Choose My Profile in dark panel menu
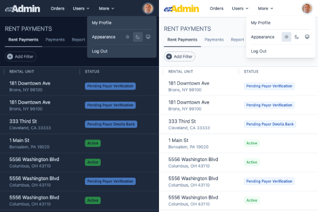318x212 pixels. (102, 23)
